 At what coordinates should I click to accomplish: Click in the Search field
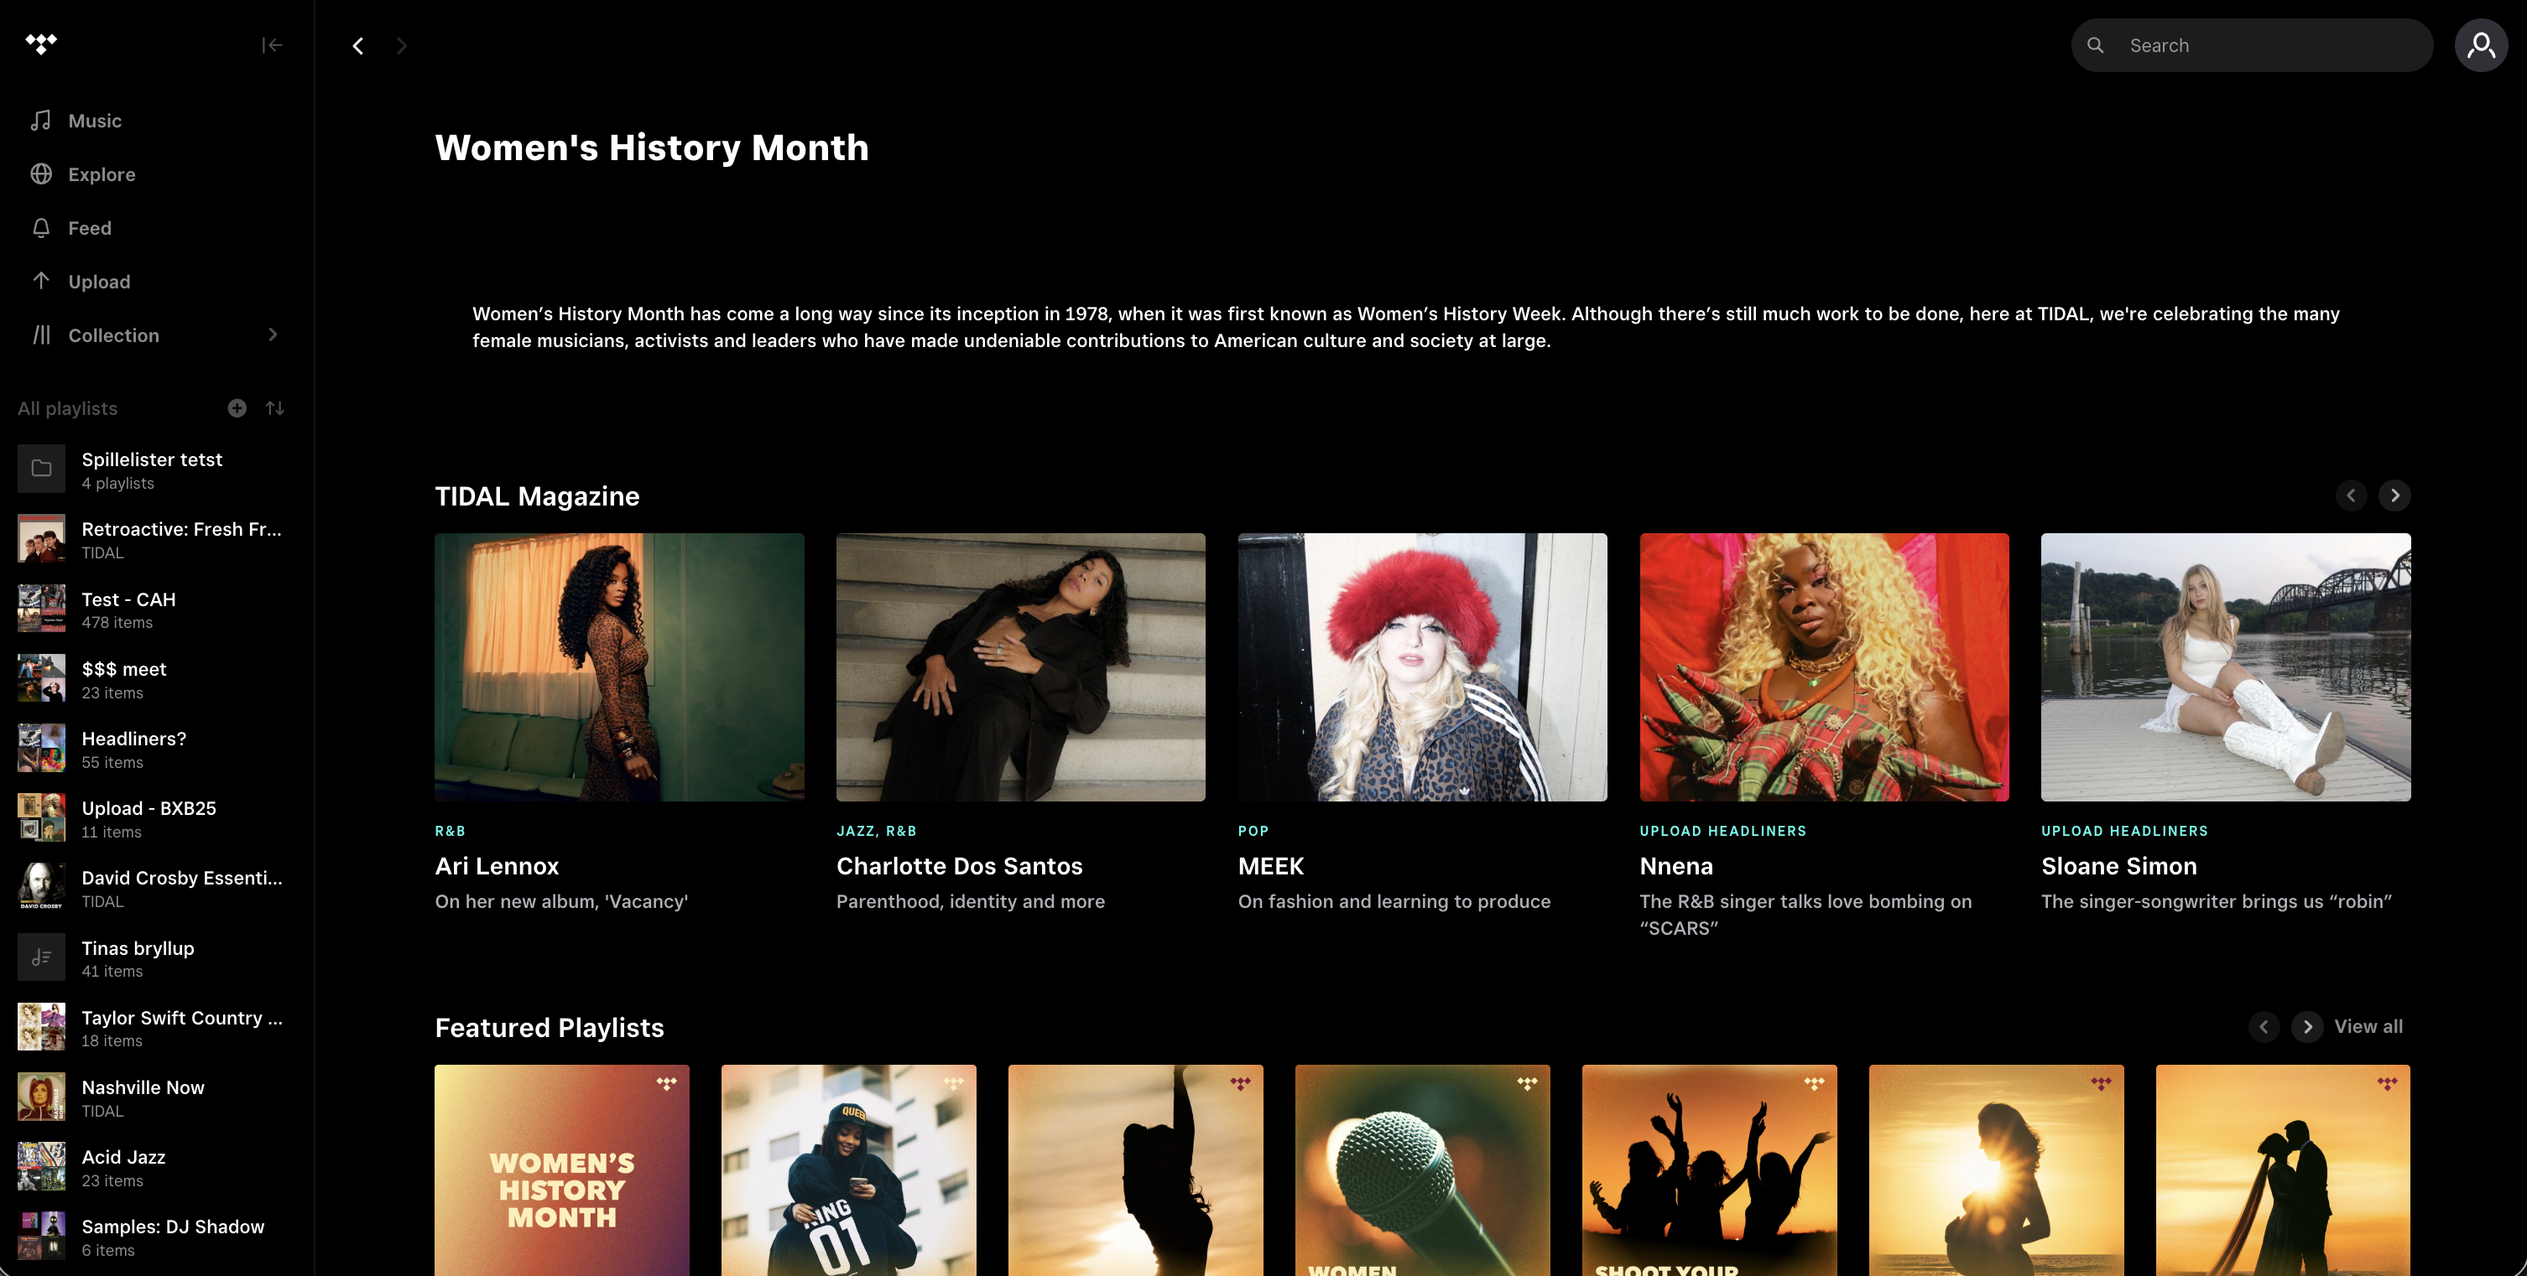click(2251, 45)
